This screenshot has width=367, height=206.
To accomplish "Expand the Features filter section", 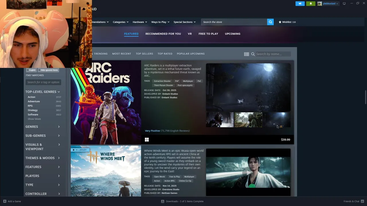I will [43, 167].
